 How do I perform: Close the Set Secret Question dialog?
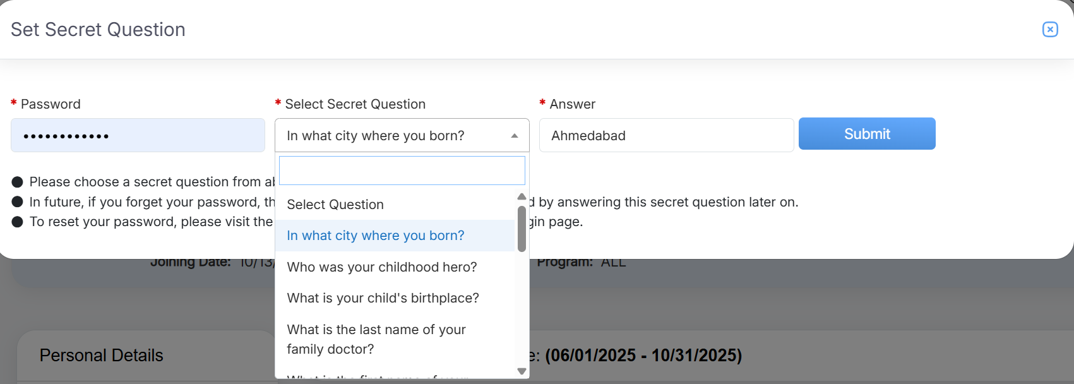(x=1049, y=30)
